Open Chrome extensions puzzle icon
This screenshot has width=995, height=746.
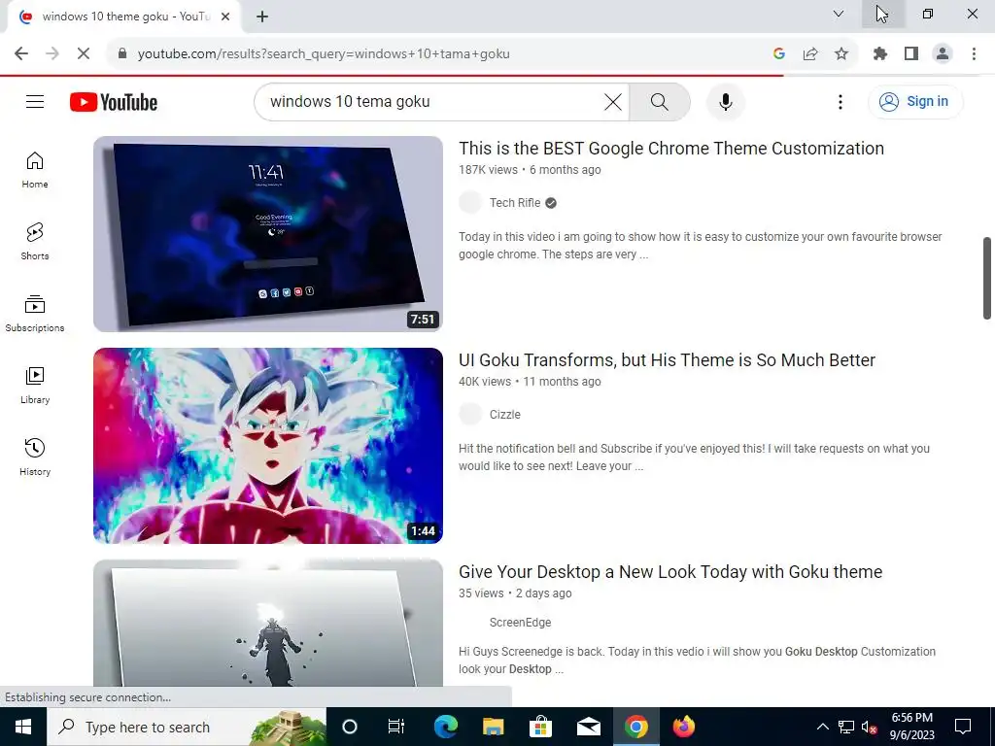[879, 53]
